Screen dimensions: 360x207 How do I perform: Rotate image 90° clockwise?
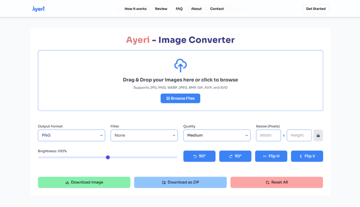pos(235,156)
